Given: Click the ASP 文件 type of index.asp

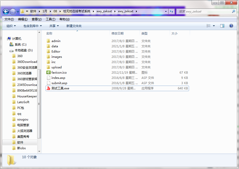Looking at the screenshot, I should [x=147, y=78].
